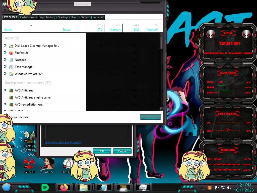Collapse to Fewer details view
Image resolution: width=257 pixels, height=193 pixels.
(x=19, y=117)
